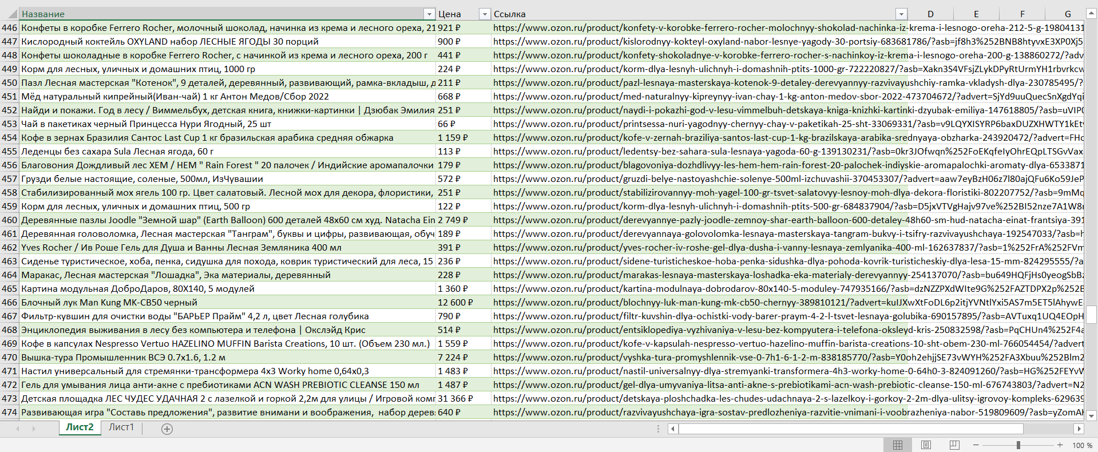Select Пазл Лесная мастерская Котенок cell
The height and width of the screenshot is (452, 1098).
pos(228,82)
